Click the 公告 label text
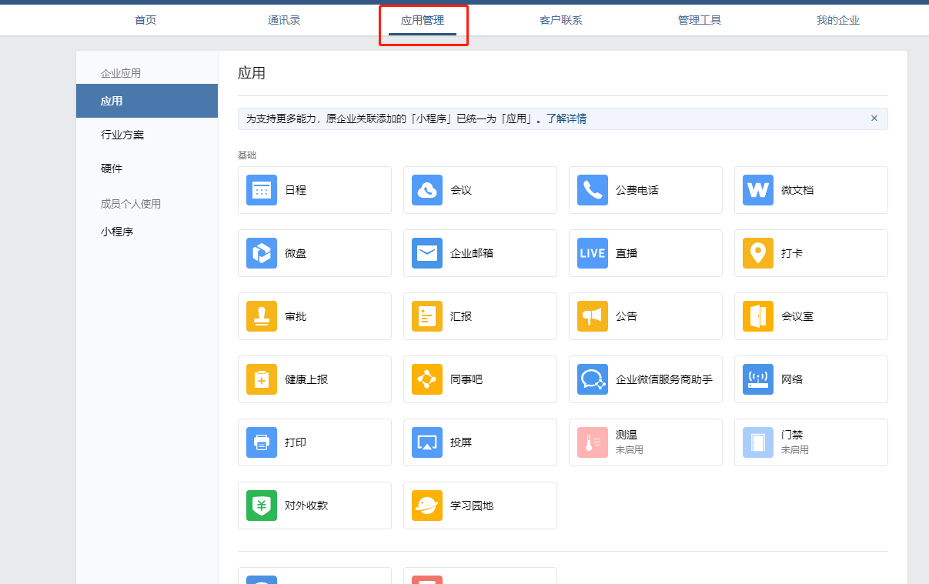 click(627, 316)
